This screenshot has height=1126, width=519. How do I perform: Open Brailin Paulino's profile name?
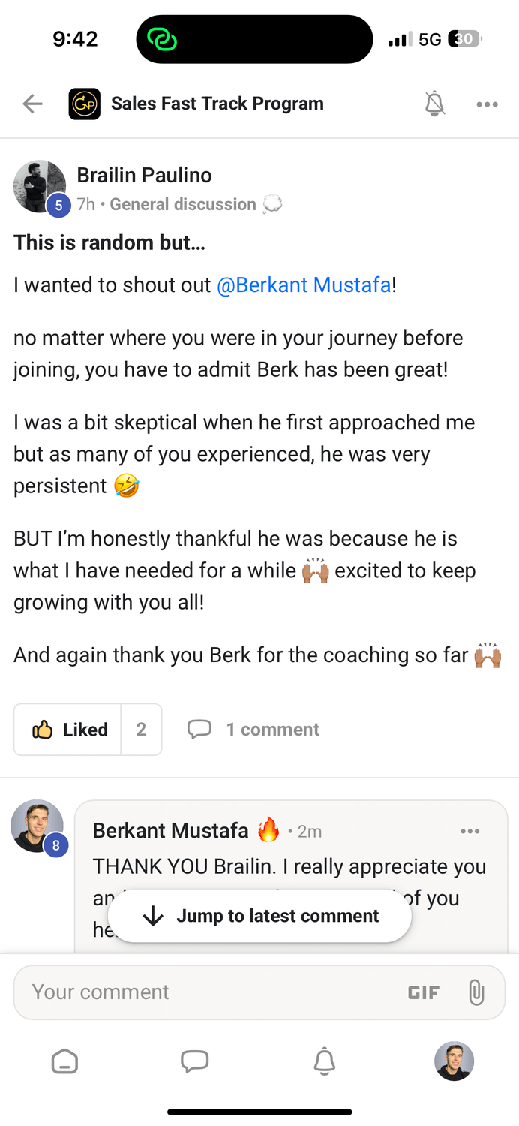(144, 175)
